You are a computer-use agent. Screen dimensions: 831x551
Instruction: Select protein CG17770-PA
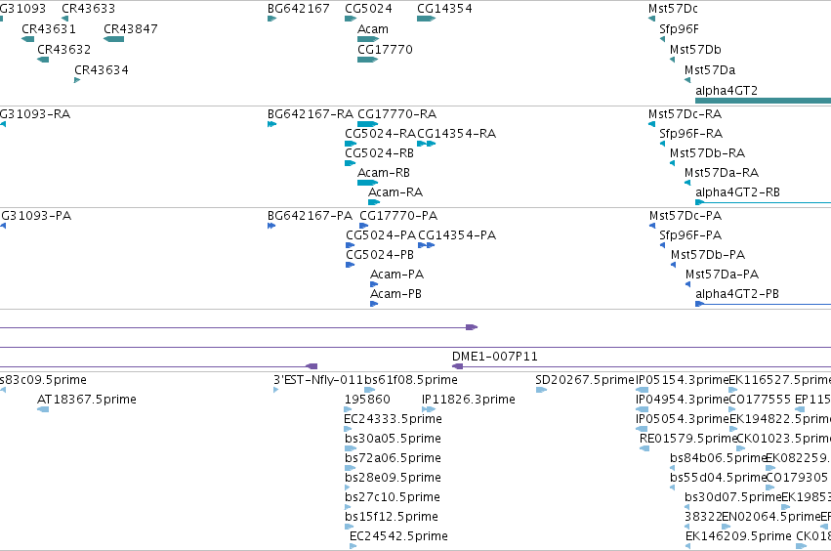pyautogui.click(x=398, y=216)
